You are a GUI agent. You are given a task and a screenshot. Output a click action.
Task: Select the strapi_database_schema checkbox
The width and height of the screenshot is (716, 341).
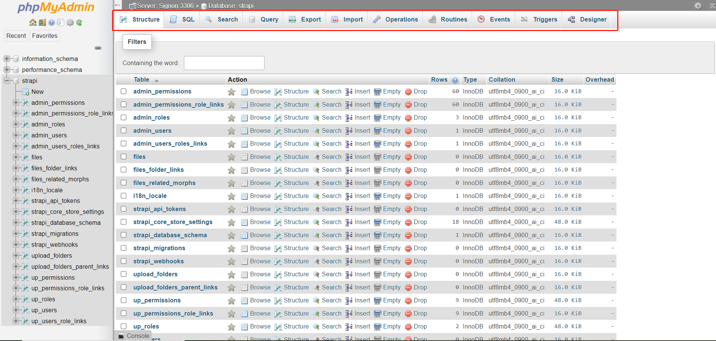pyautogui.click(x=124, y=235)
